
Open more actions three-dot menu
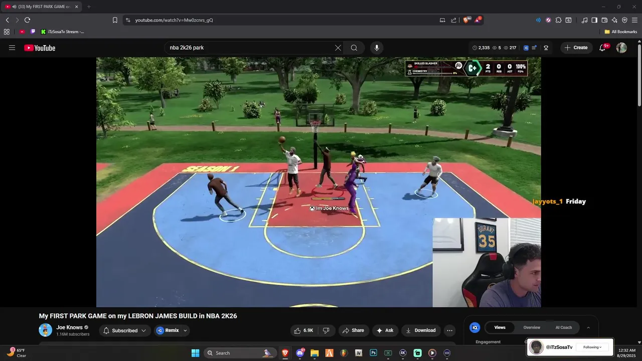[449, 330]
